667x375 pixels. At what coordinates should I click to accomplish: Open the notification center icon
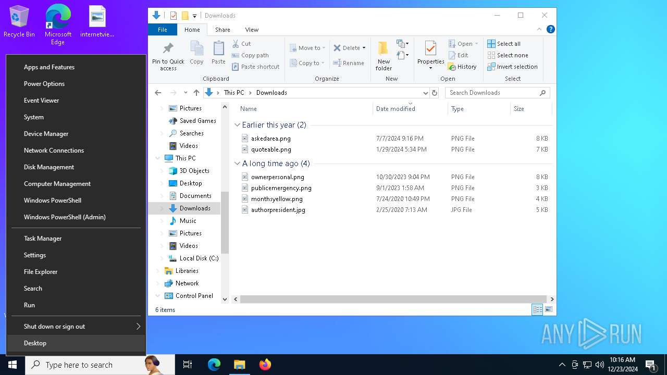tap(650, 365)
